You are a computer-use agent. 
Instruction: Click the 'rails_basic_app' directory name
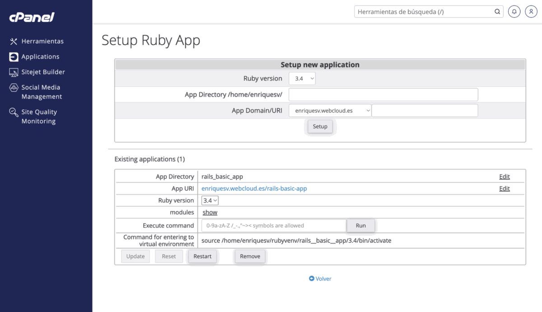pyautogui.click(x=222, y=177)
